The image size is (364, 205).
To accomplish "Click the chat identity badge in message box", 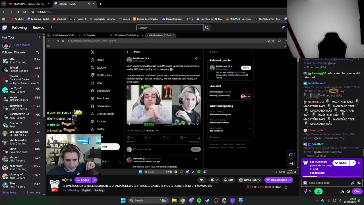I will (305, 183).
